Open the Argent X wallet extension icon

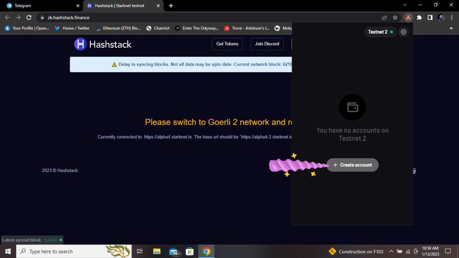(409, 17)
